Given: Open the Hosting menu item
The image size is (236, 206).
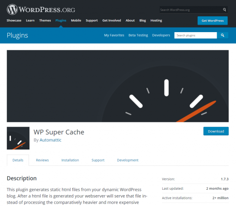Looking at the screenshot, I should (x=156, y=21).
